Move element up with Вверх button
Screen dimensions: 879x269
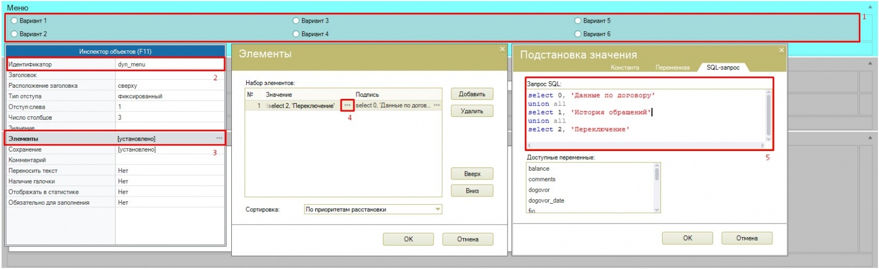point(471,173)
